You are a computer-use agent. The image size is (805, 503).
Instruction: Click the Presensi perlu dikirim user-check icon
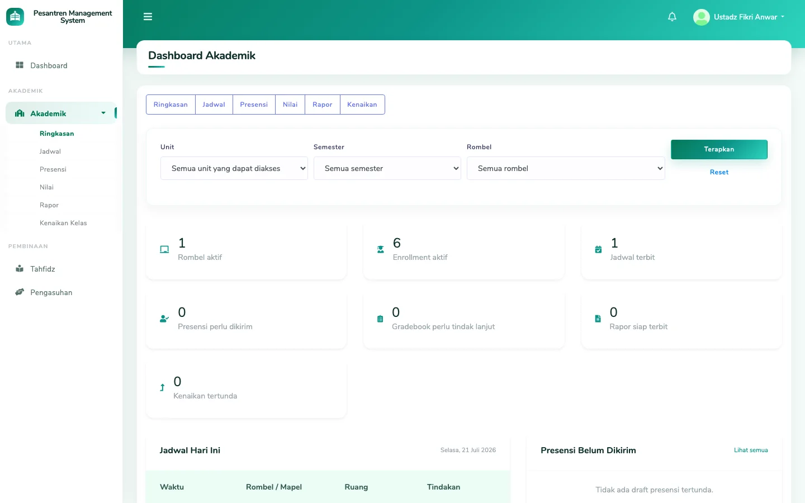tap(164, 319)
